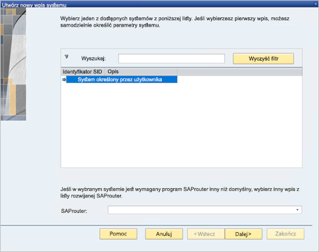Click the decorative wizard image on left
The width and height of the screenshot is (319, 252).
13,64
